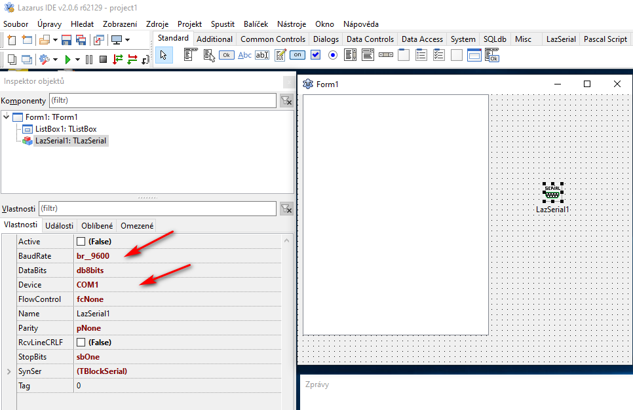This screenshot has width=633, height=410.
Task: Select the TCheckBox component icon
Action: point(316,55)
